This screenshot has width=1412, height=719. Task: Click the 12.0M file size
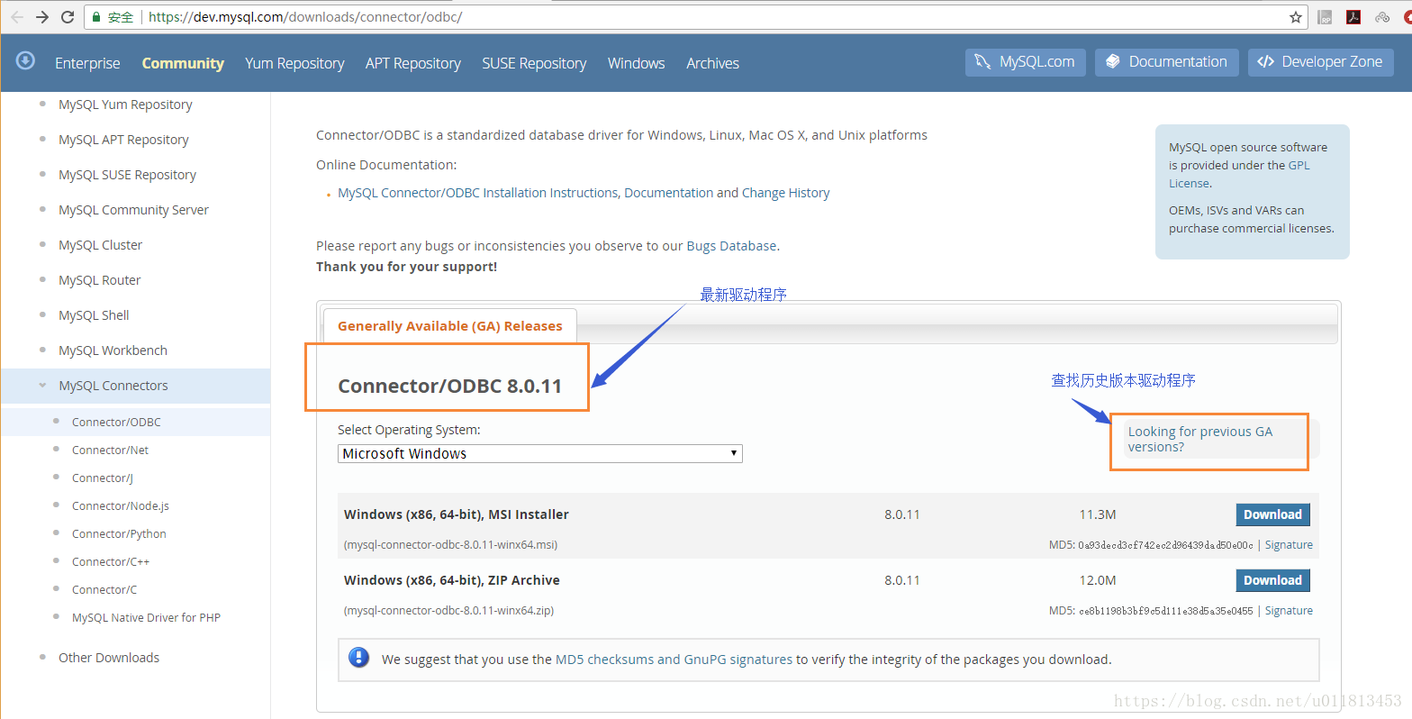coord(1098,580)
